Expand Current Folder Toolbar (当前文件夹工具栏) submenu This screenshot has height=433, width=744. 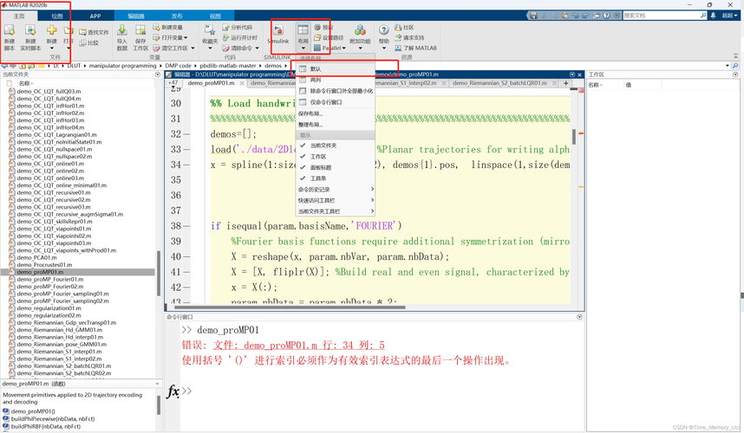click(x=336, y=210)
